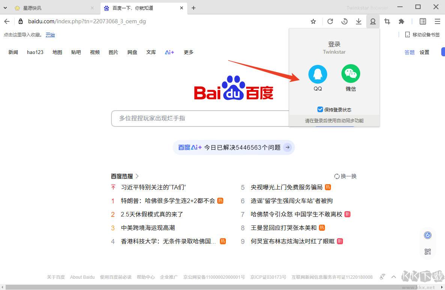Open 央视曝光上门免费服务骗局 headline

pyautogui.click(x=286, y=187)
